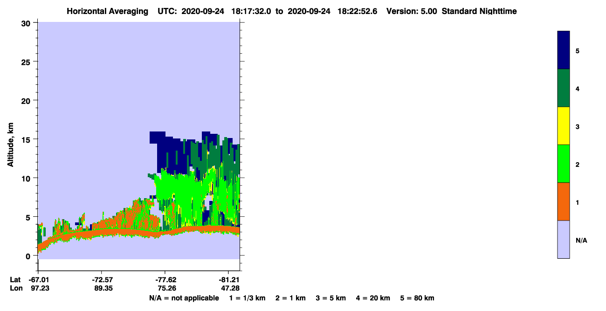The width and height of the screenshot is (606, 311).
Task: Click the 'Standard Nighttime' text
Action: coord(479,11)
